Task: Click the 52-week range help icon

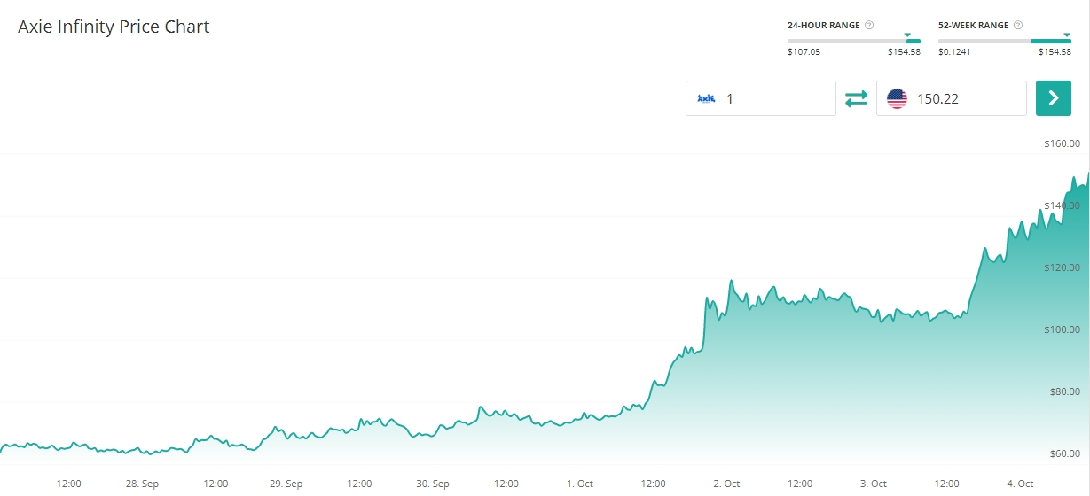Action: [x=1018, y=25]
